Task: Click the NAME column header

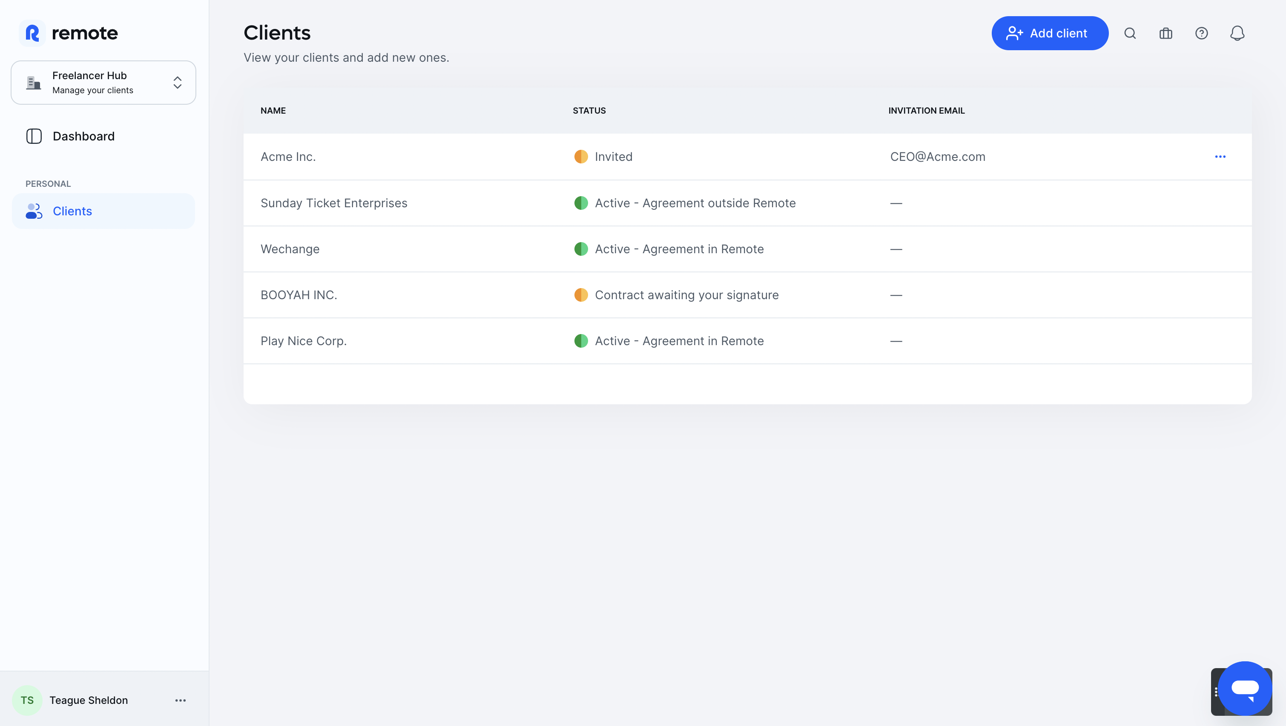Action: [273, 110]
